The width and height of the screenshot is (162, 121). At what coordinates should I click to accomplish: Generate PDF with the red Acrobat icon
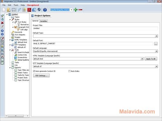(29, 10)
